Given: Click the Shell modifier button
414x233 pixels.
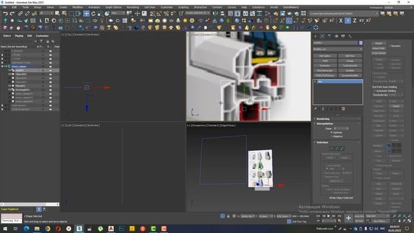Looking at the screenshot, I should pos(325,61).
